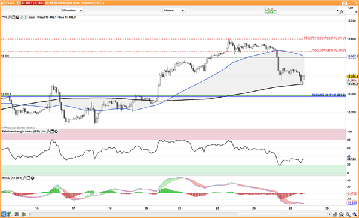The image size is (359, 218).
Task: Open the DAX title dropdown arrow
Action: [x=7, y=3]
